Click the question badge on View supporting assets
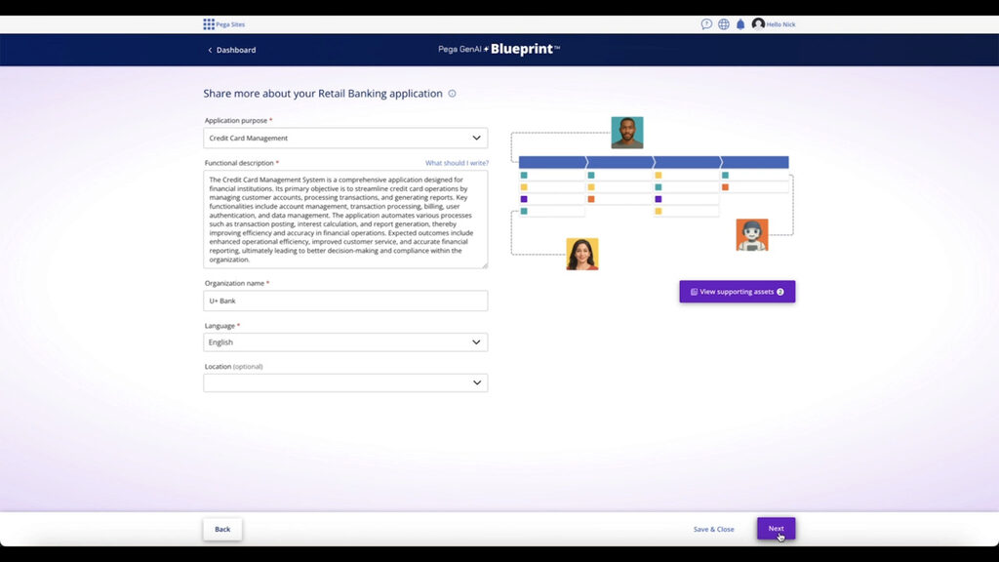Viewport: 999px width, 562px height. click(x=780, y=291)
